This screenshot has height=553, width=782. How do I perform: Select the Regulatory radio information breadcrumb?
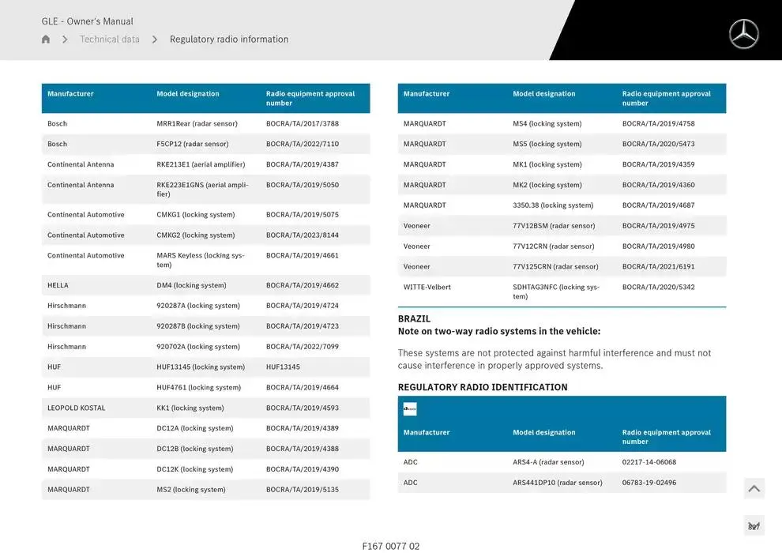[x=229, y=39]
